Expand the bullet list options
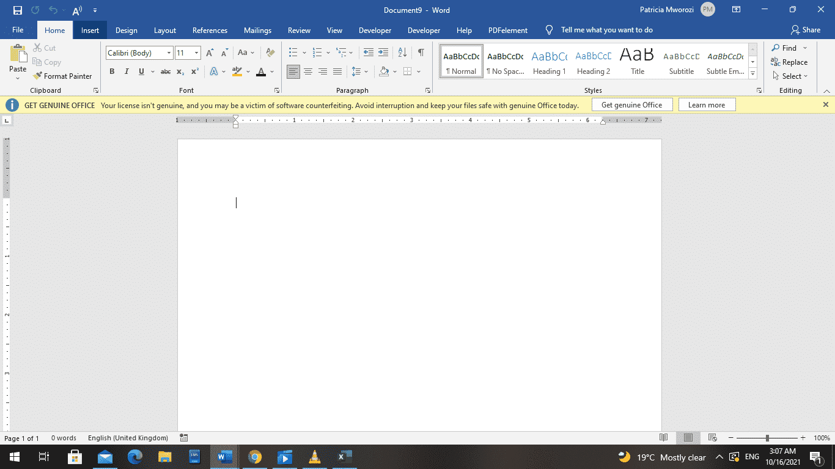Image resolution: width=835 pixels, height=469 pixels. (x=304, y=53)
